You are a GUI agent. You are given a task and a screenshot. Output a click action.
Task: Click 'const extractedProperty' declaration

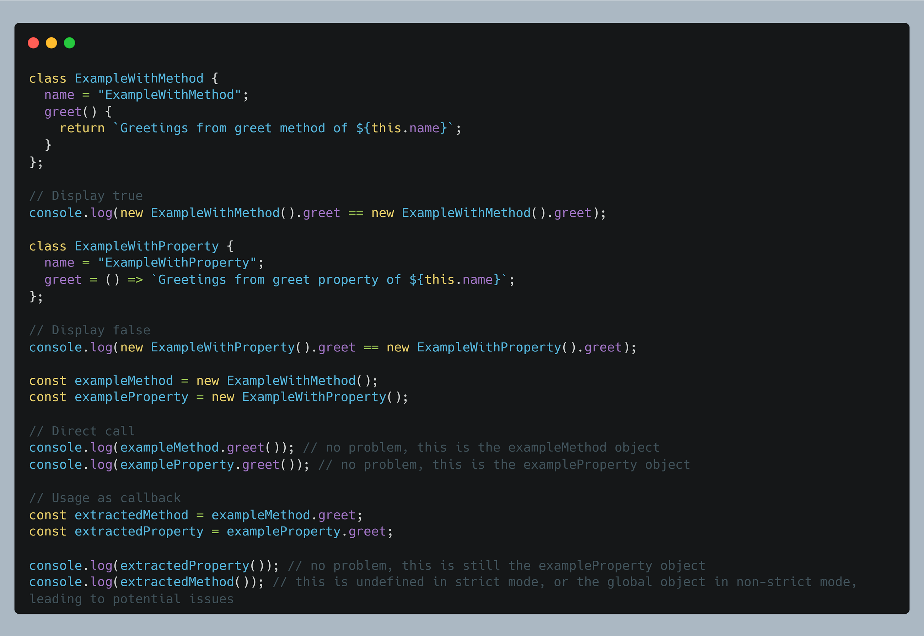click(x=211, y=532)
